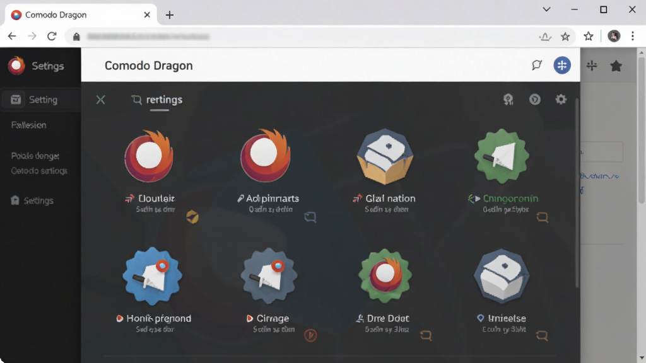Click the rertings tab label
This screenshot has width=646, height=363.
point(165,100)
